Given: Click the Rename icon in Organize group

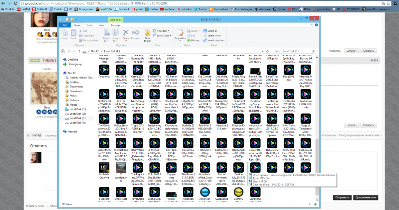Looking at the screenshot, I should [135, 32].
